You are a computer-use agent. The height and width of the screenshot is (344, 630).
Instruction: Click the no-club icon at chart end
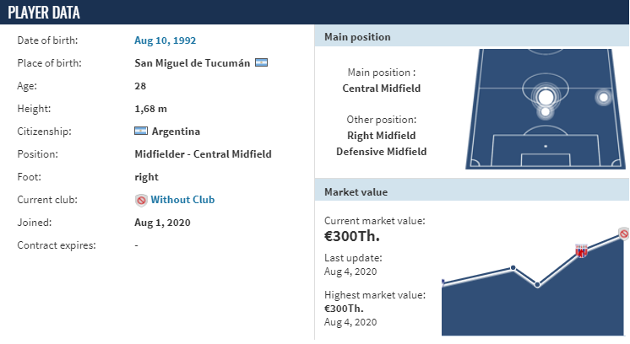coord(623,234)
